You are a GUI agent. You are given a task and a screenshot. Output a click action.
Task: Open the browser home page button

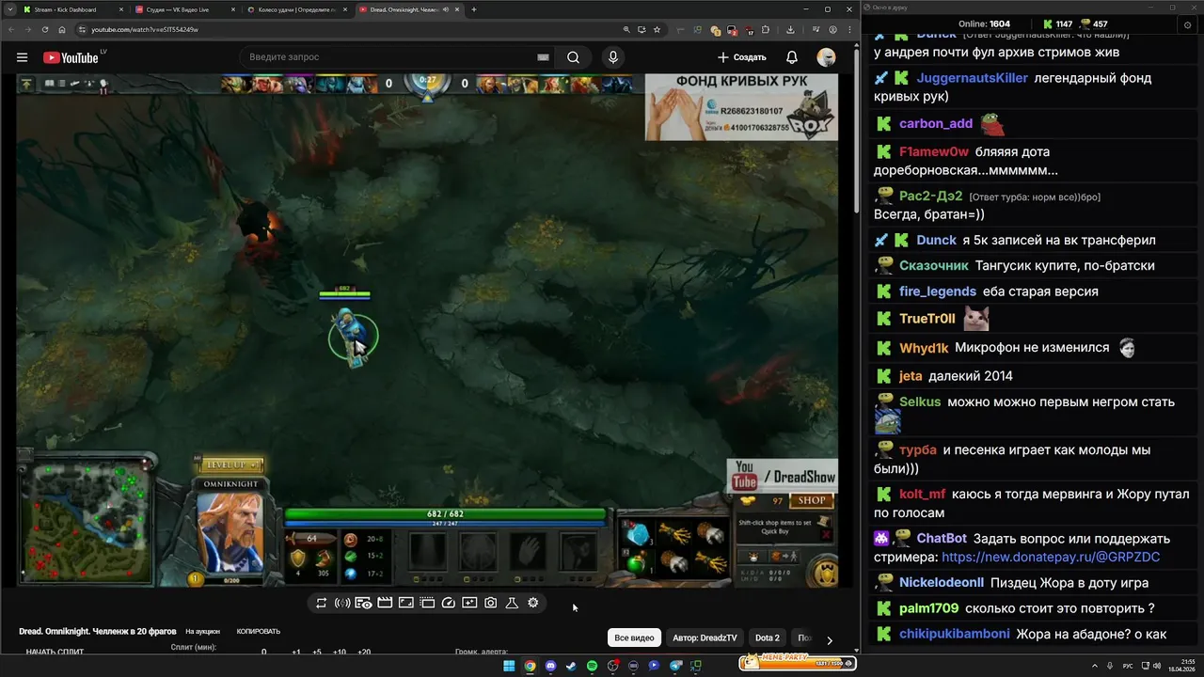(x=62, y=29)
